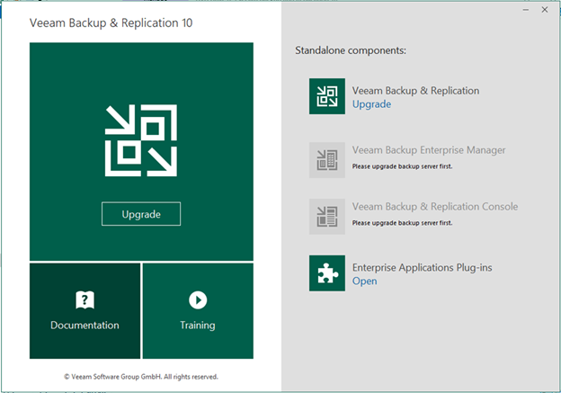This screenshot has height=393, width=561.
Task: Click the Veeam Software Group copyright text
Action: click(x=141, y=377)
